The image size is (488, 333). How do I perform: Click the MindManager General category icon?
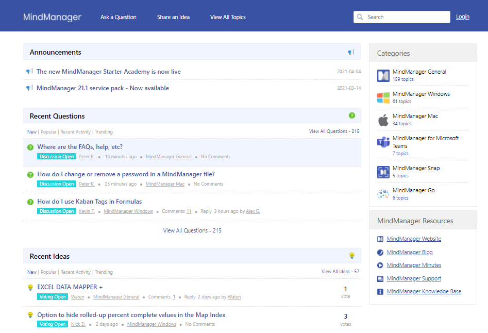383,75
